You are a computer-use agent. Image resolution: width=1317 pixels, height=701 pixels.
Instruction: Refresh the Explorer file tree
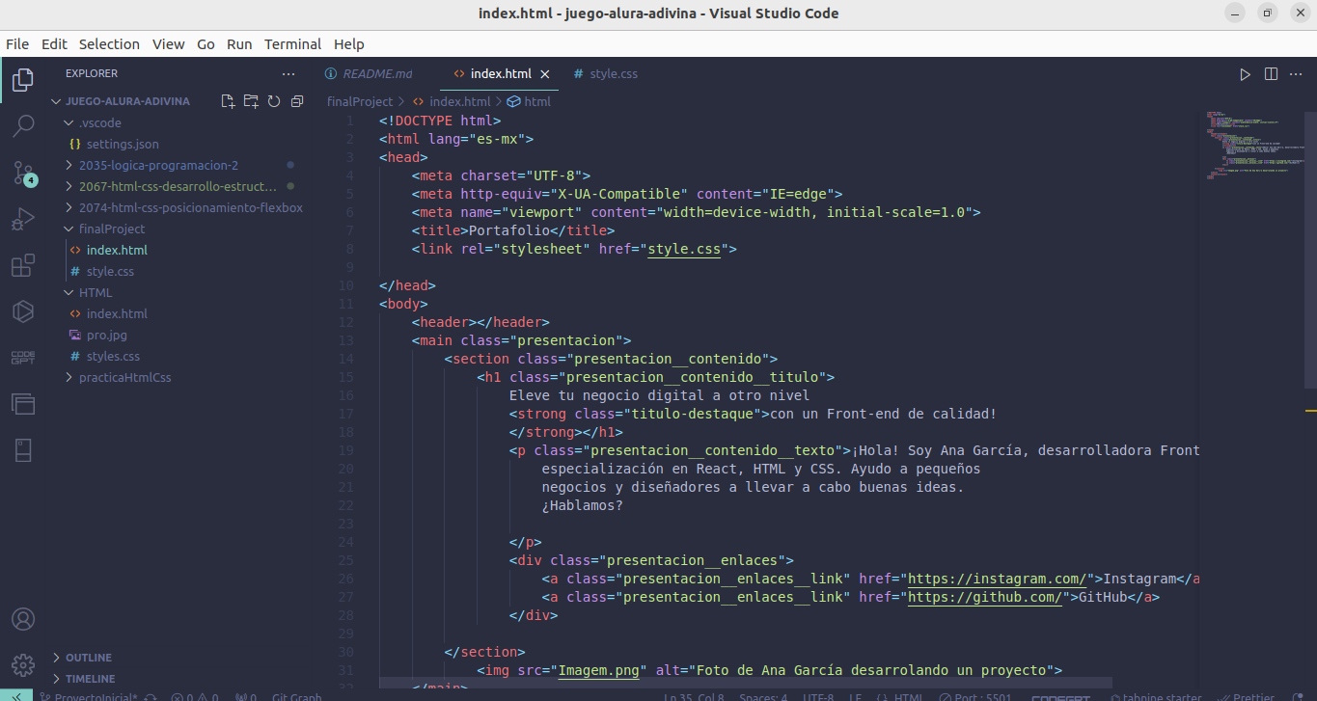tap(274, 101)
